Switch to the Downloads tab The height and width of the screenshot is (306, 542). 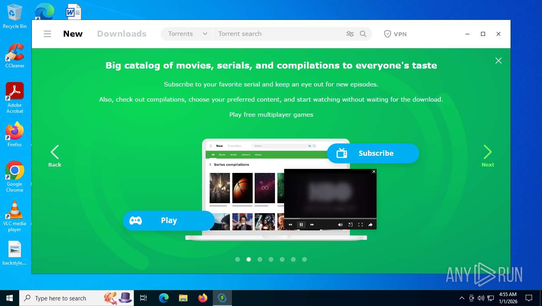(x=122, y=34)
